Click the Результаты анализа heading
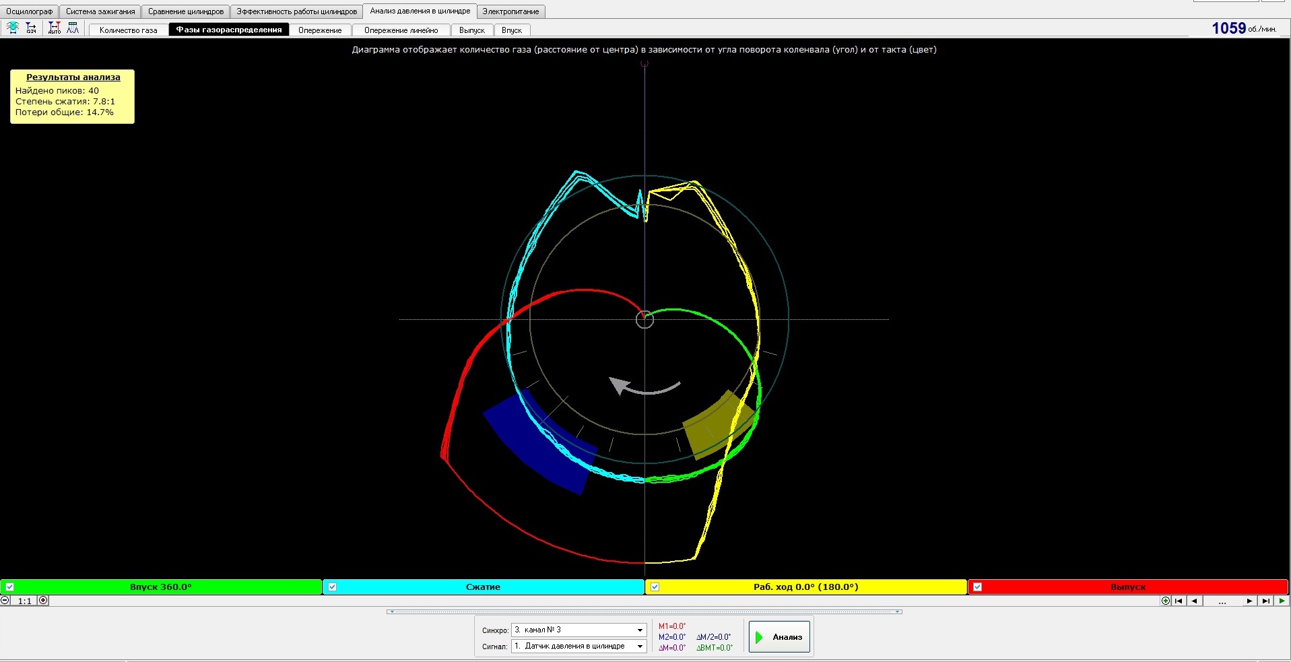Screen dimensions: 1291x662 coord(73,77)
